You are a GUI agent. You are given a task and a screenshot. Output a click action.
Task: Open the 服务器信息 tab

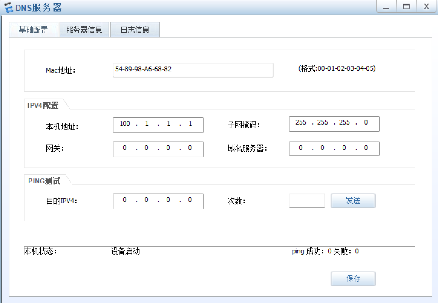coord(84,30)
